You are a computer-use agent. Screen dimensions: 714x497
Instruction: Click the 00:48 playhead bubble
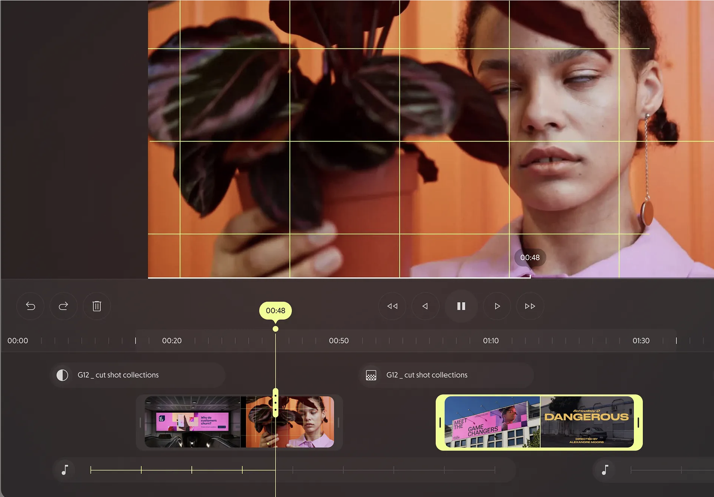tap(275, 311)
